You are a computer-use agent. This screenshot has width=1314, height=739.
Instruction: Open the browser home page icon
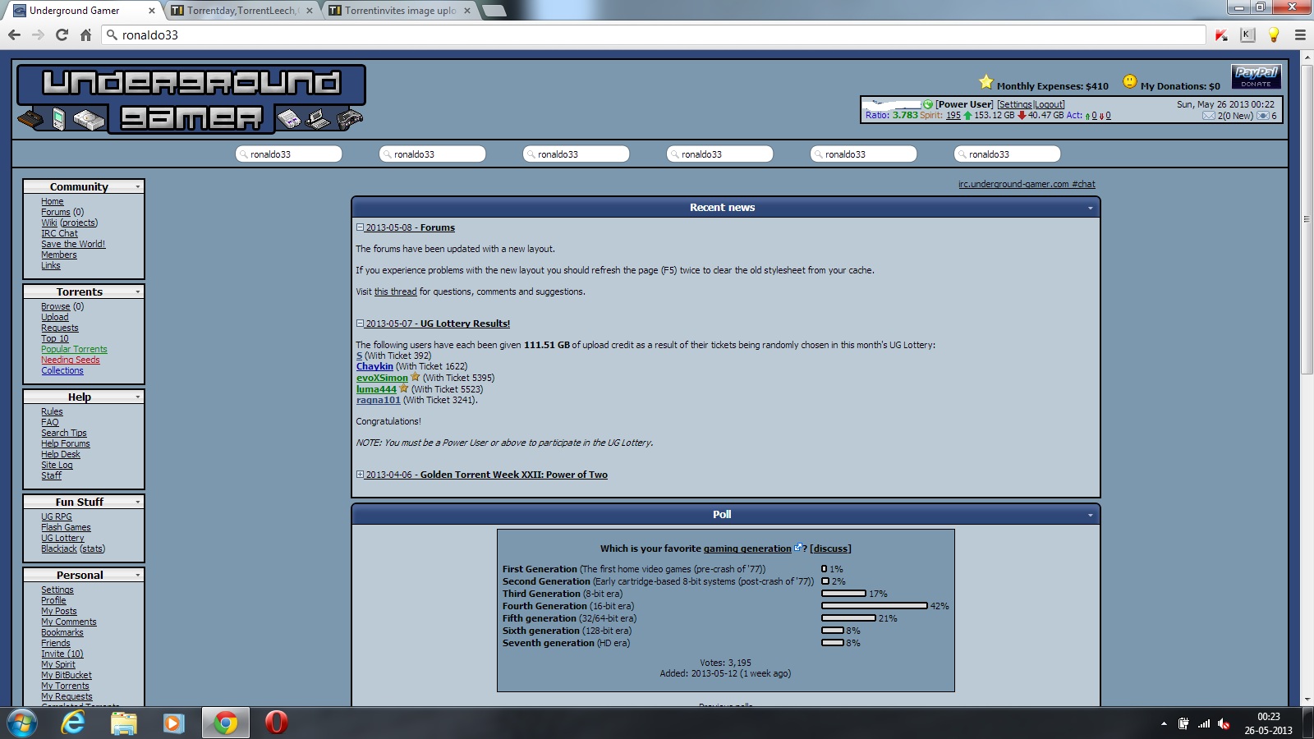point(85,34)
